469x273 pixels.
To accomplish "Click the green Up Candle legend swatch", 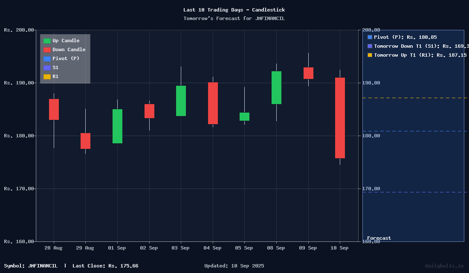I will click(x=47, y=41).
